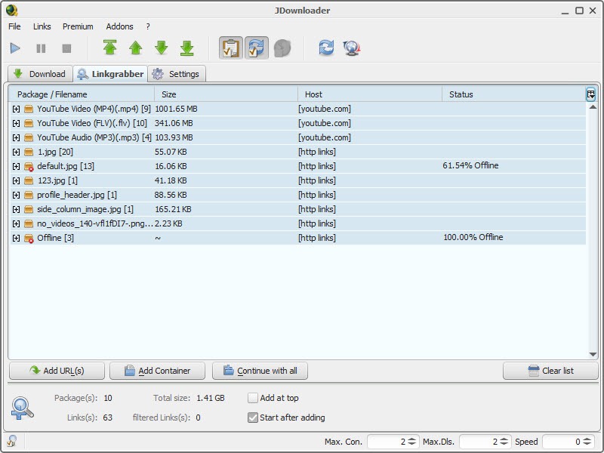Image resolution: width=604 pixels, height=453 pixels.
Task: Click folder icon of no_videos_140 png package
Action: pyautogui.click(x=29, y=223)
